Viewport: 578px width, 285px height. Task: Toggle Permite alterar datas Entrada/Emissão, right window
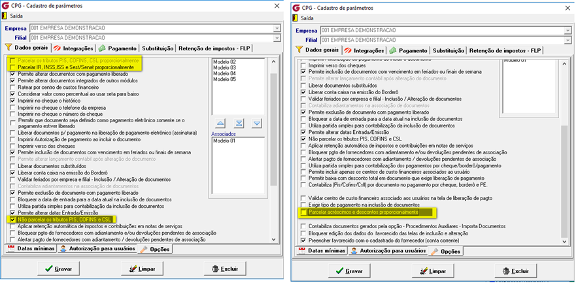point(303,132)
